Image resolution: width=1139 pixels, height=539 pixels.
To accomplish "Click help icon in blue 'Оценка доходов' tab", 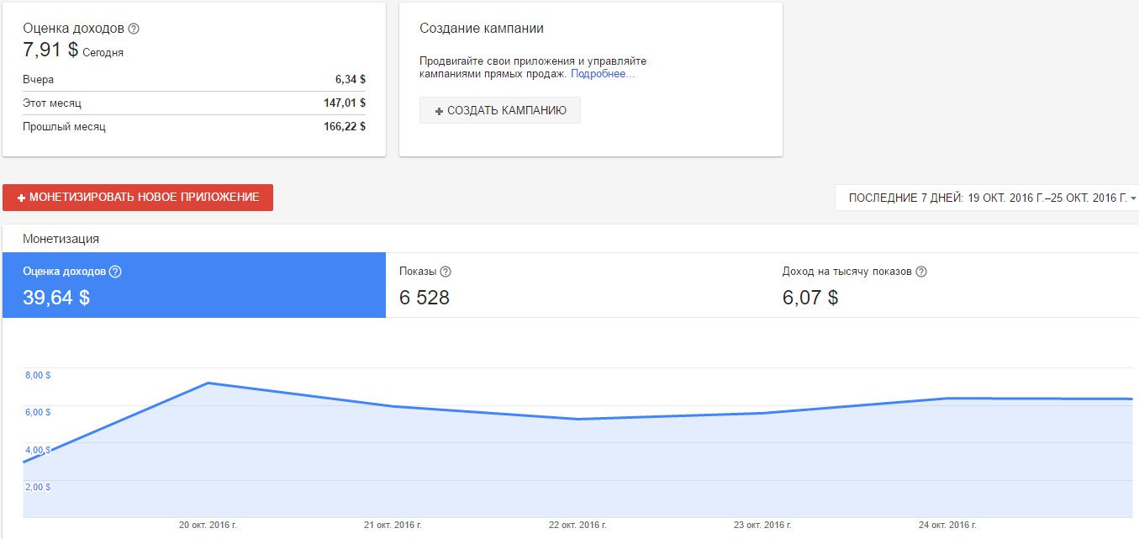I will [116, 272].
